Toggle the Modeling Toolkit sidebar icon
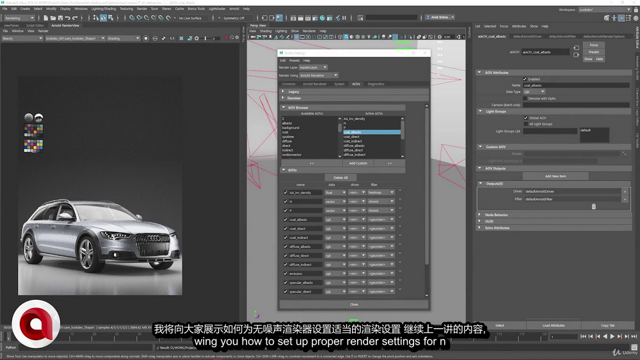This screenshot has width=640, height=360. (x=607, y=18)
